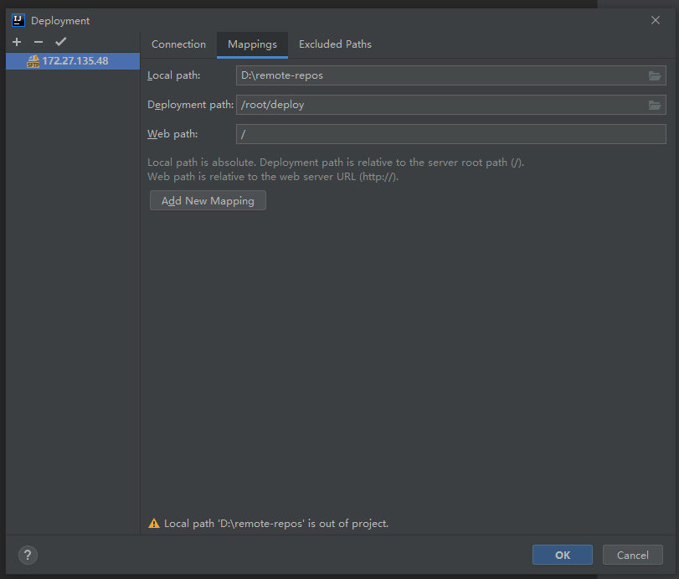Select server 172.27.135.48 in the list

(75, 61)
